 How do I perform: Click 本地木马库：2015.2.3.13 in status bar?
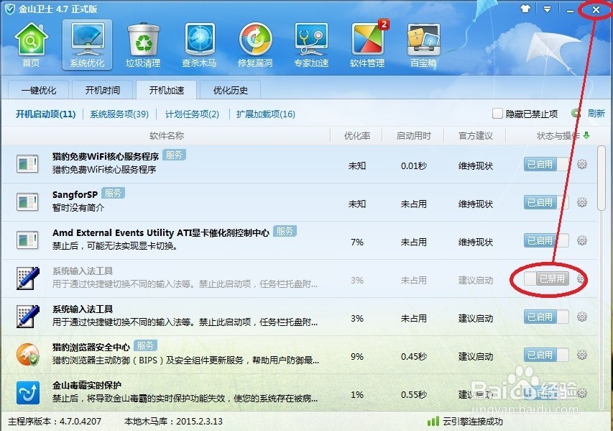pyautogui.click(x=173, y=422)
